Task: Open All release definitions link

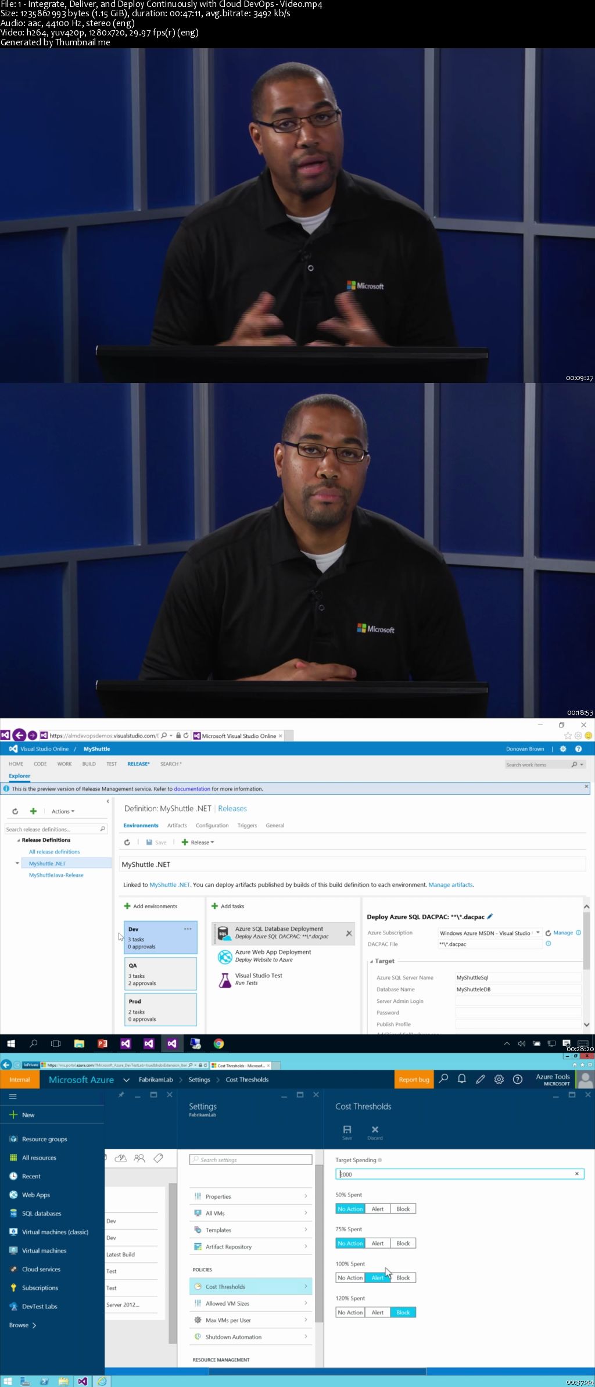Action: pos(55,851)
